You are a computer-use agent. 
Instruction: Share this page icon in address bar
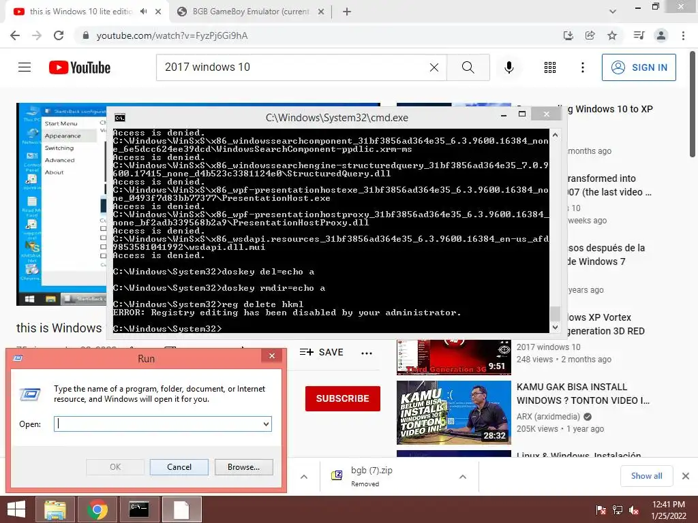pyautogui.click(x=590, y=35)
